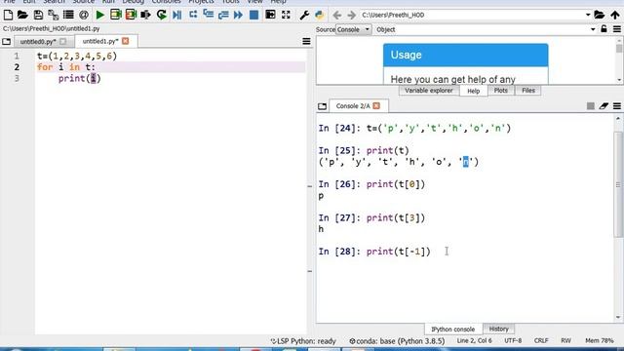Continue debug execution until next breakpoint
The height and width of the screenshot is (351, 624).
tap(238, 16)
